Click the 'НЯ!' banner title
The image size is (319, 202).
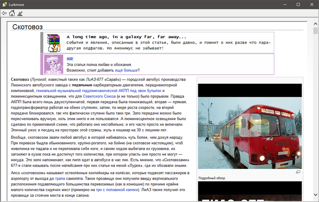tap(70, 59)
